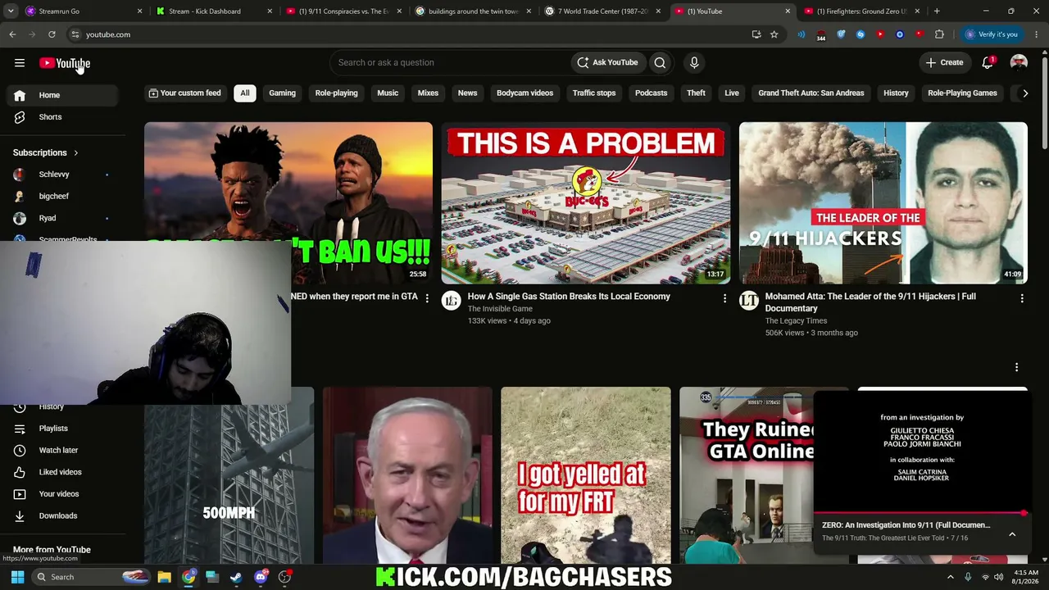Open options for the GTA report video
The height and width of the screenshot is (590, 1049).
tap(427, 298)
